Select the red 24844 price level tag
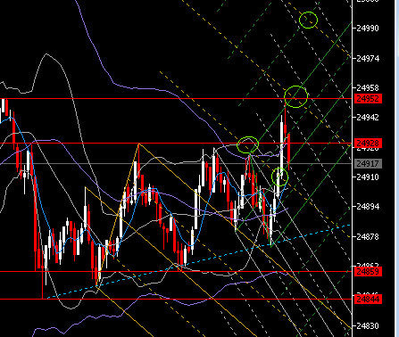 [368, 300]
